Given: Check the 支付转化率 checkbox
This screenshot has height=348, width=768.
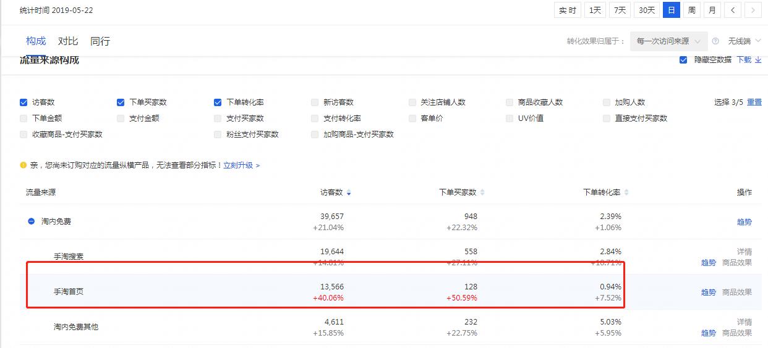Looking at the screenshot, I should coord(315,118).
